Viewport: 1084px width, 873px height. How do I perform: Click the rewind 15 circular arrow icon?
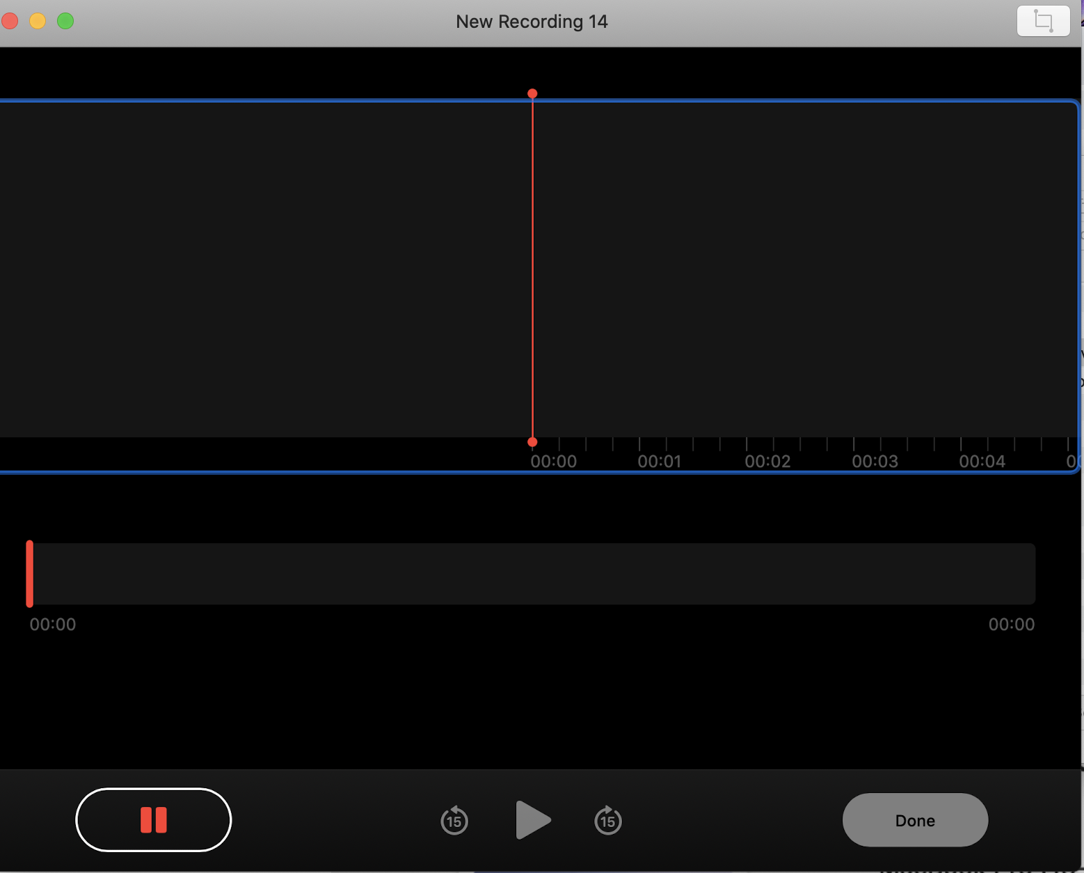click(x=454, y=820)
